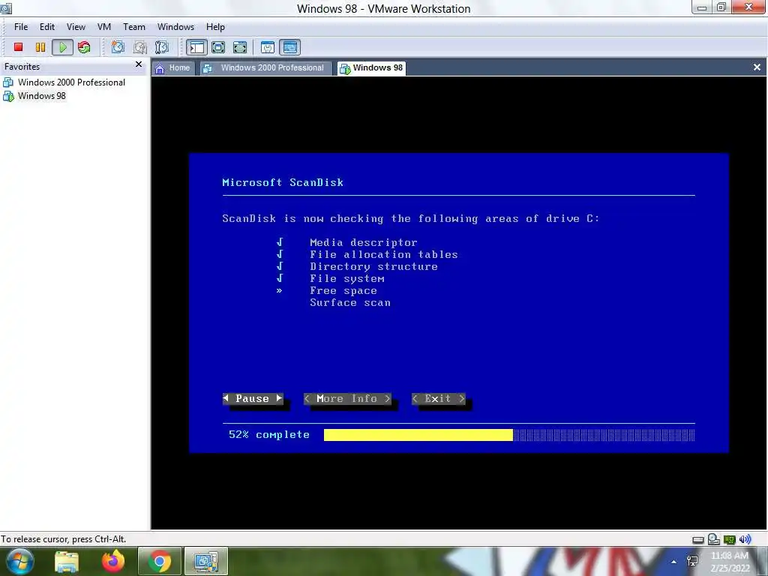This screenshot has height=576, width=768.
Task: Click the Home tab house icon
Action: coord(160,68)
